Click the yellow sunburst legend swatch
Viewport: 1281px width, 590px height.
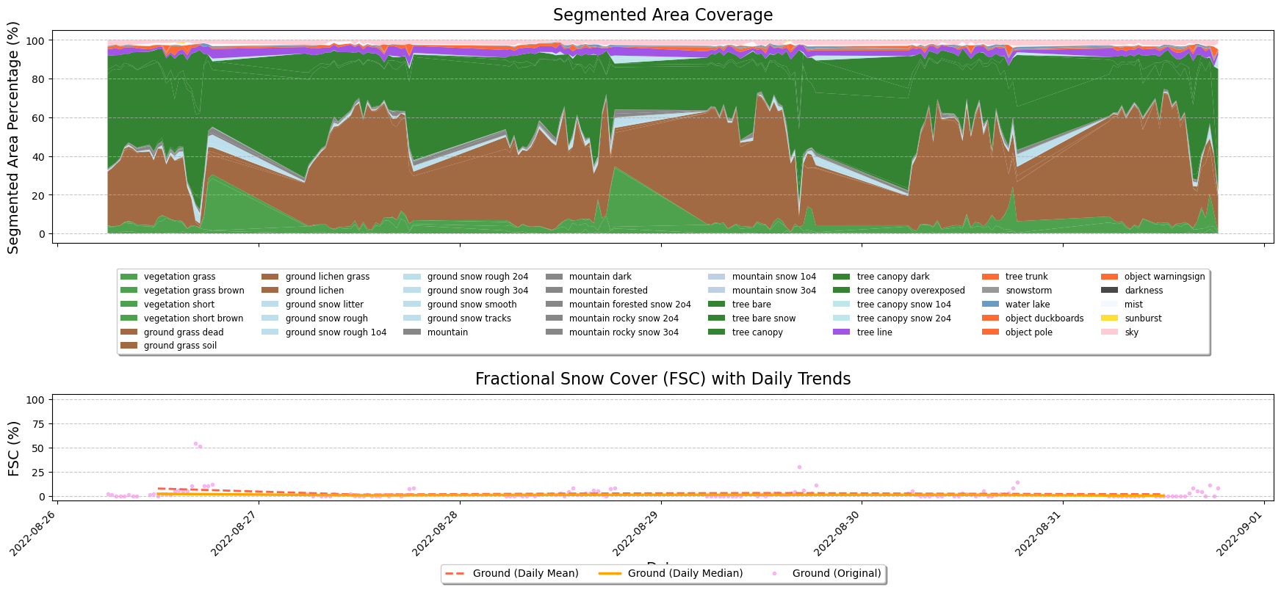(x=1110, y=318)
